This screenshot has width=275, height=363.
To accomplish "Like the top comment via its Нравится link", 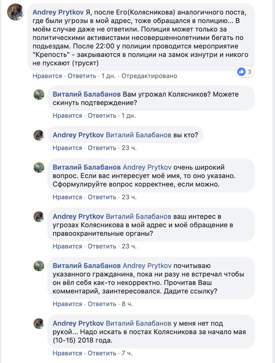I will 47,76.
